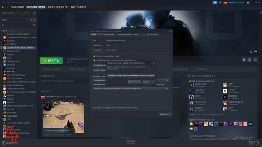Confirm launch options with OK
Viewport: 262px width, 147px height.
click(x=134, y=82)
